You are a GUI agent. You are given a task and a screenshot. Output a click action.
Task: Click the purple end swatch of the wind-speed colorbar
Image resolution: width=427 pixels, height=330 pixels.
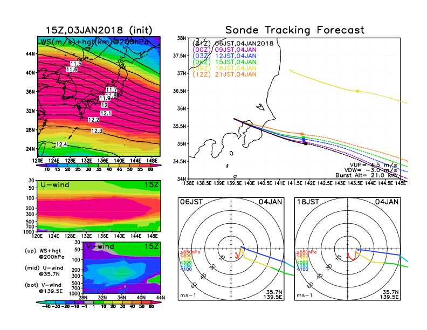tap(42, 166)
